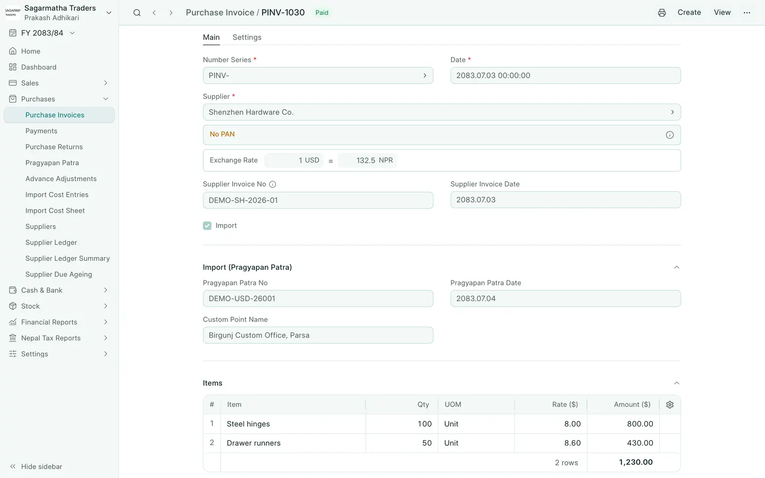Image resolution: width=765 pixels, height=478 pixels.
Task: Open Supplier Ledger Summary menu item
Action: coord(67,258)
